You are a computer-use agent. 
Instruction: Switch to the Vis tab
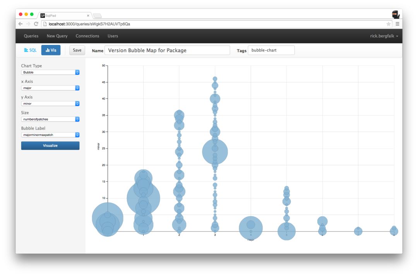coord(51,50)
